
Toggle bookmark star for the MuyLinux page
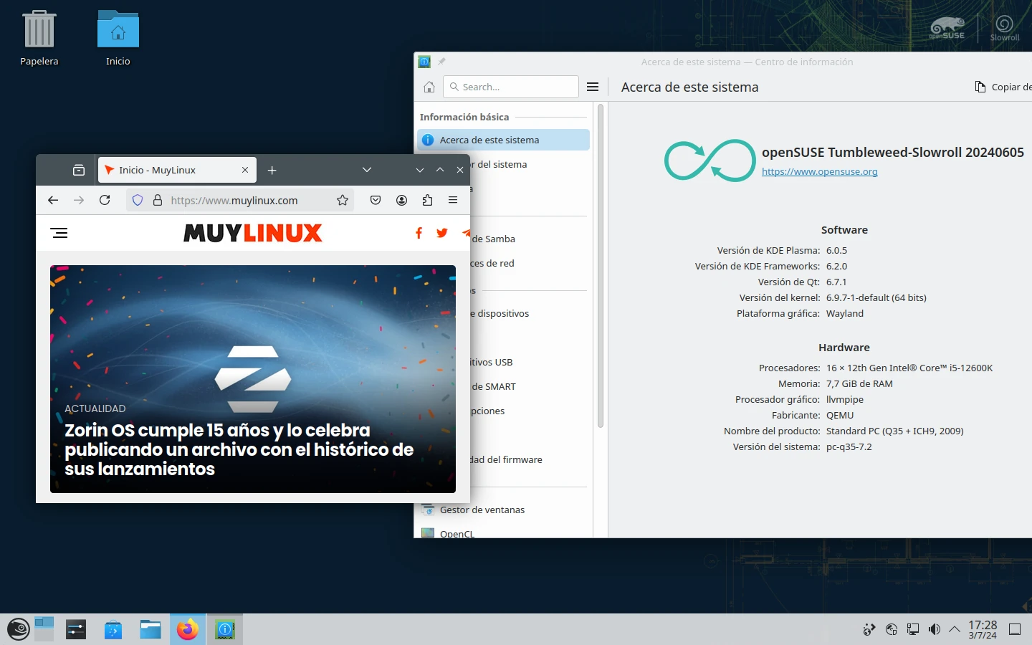[342, 200]
